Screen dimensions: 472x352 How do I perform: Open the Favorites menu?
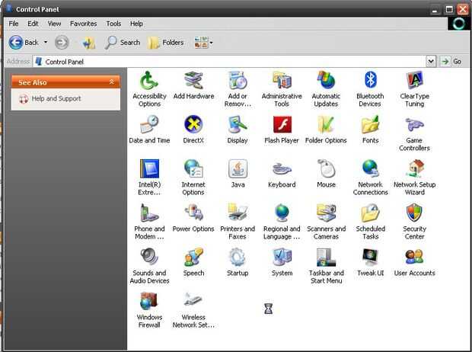pyautogui.click(x=84, y=24)
